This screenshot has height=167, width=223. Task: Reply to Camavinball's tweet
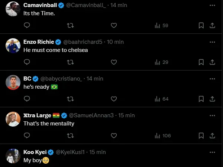point(27,26)
